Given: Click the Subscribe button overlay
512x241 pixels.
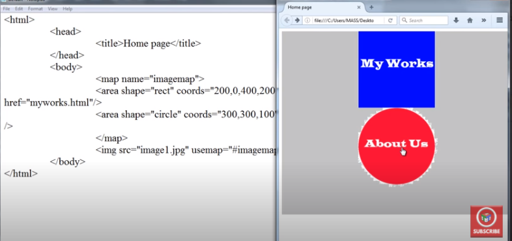Looking at the screenshot, I should tap(486, 221).
